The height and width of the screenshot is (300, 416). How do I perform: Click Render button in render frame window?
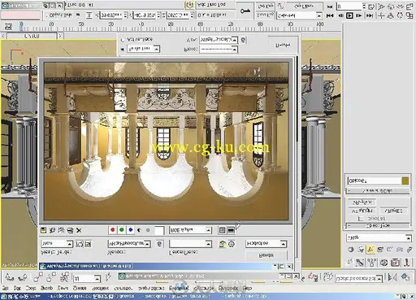(266, 255)
